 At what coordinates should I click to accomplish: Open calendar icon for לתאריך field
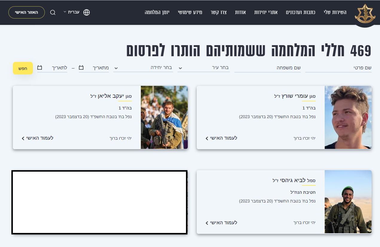[40, 68]
